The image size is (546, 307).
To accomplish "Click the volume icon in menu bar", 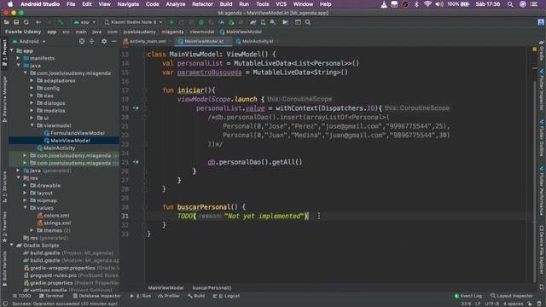I will [x=439, y=4].
